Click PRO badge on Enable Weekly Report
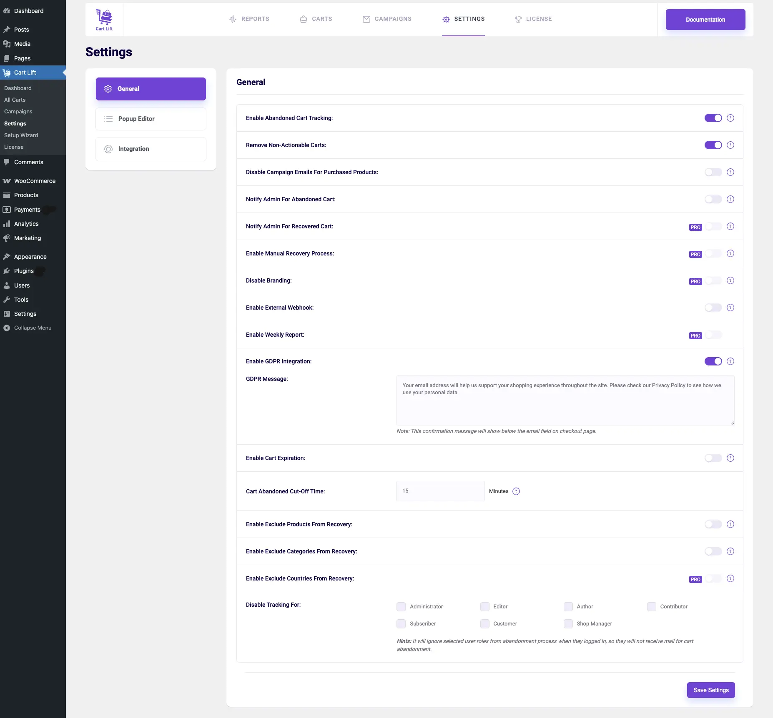The height and width of the screenshot is (718, 773). 695,335
